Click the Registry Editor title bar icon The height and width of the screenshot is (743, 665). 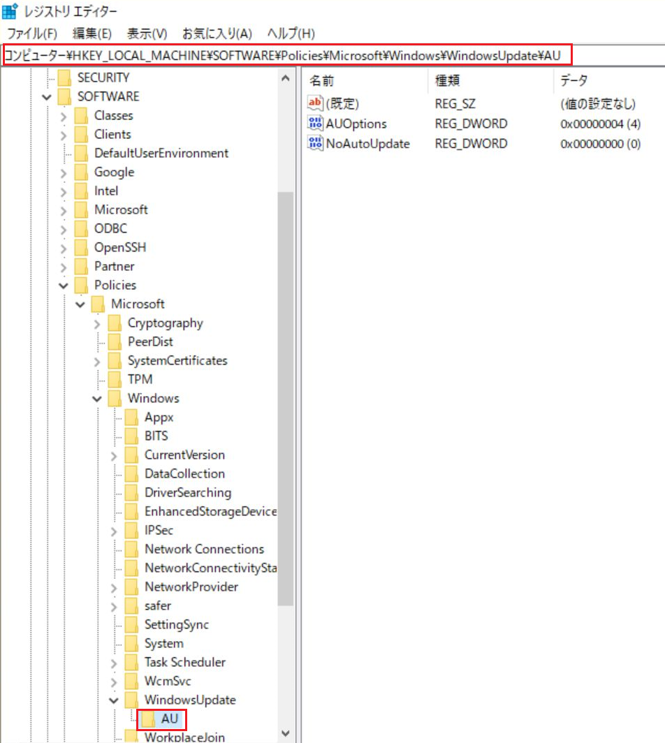click(10, 10)
